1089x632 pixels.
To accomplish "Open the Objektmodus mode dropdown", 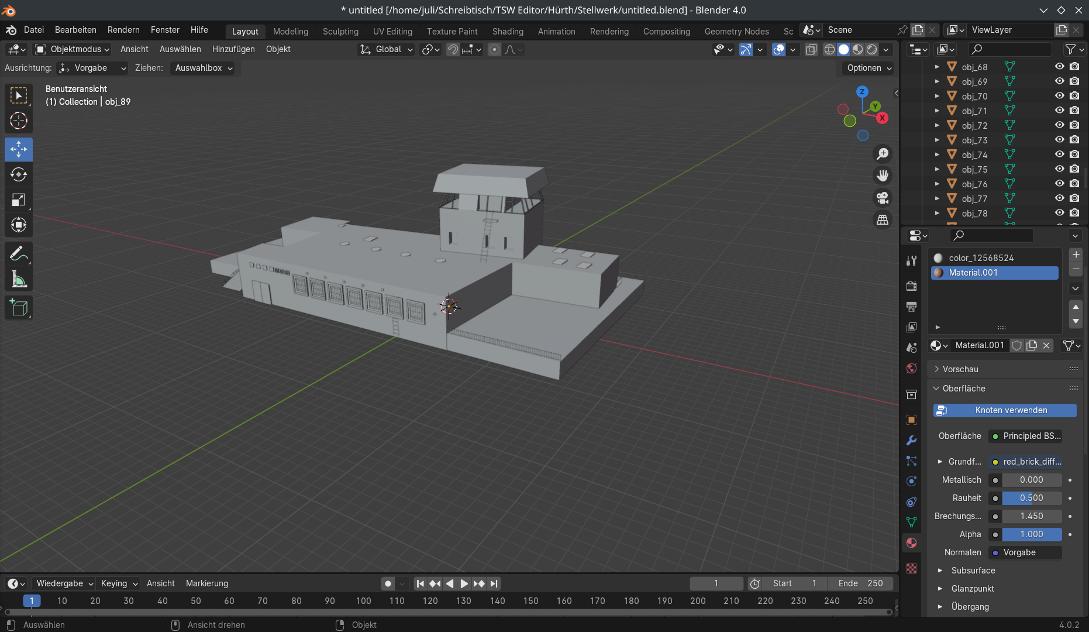I will (x=73, y=49).
